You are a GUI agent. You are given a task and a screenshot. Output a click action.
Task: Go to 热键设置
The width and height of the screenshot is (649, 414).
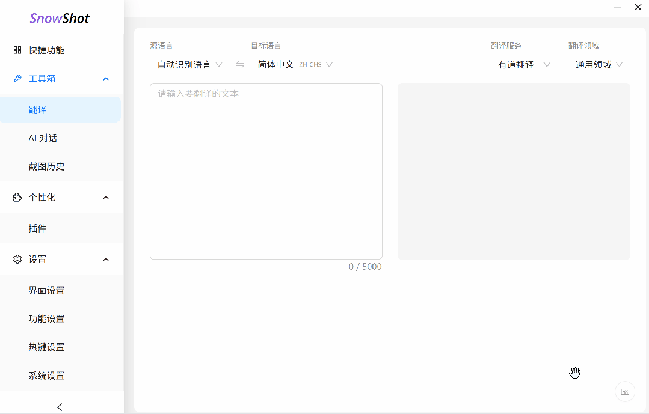coord(60,347)
